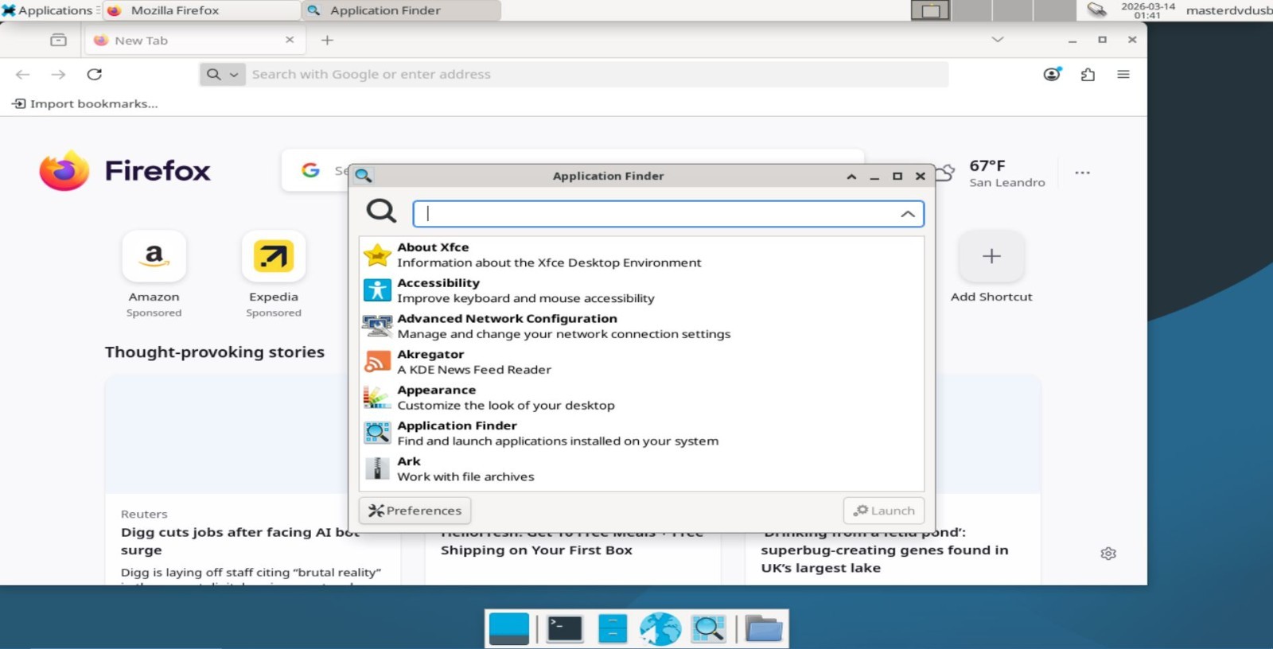Open the About Xfce star icon entry

[x=377, y=255]
